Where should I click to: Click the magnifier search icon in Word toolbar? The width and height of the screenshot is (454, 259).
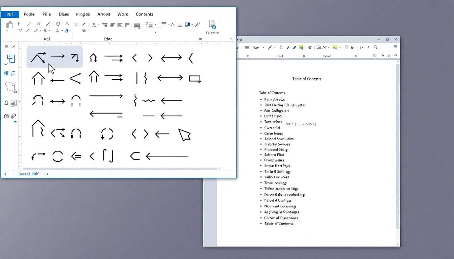(x=375, y=48)
